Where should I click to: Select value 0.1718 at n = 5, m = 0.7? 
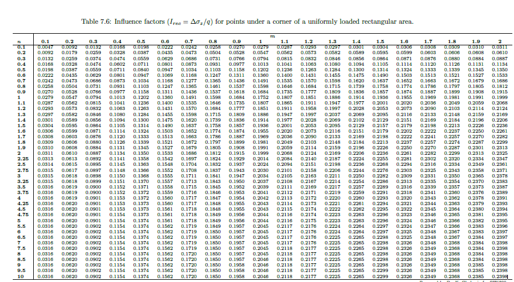[189, 221]
